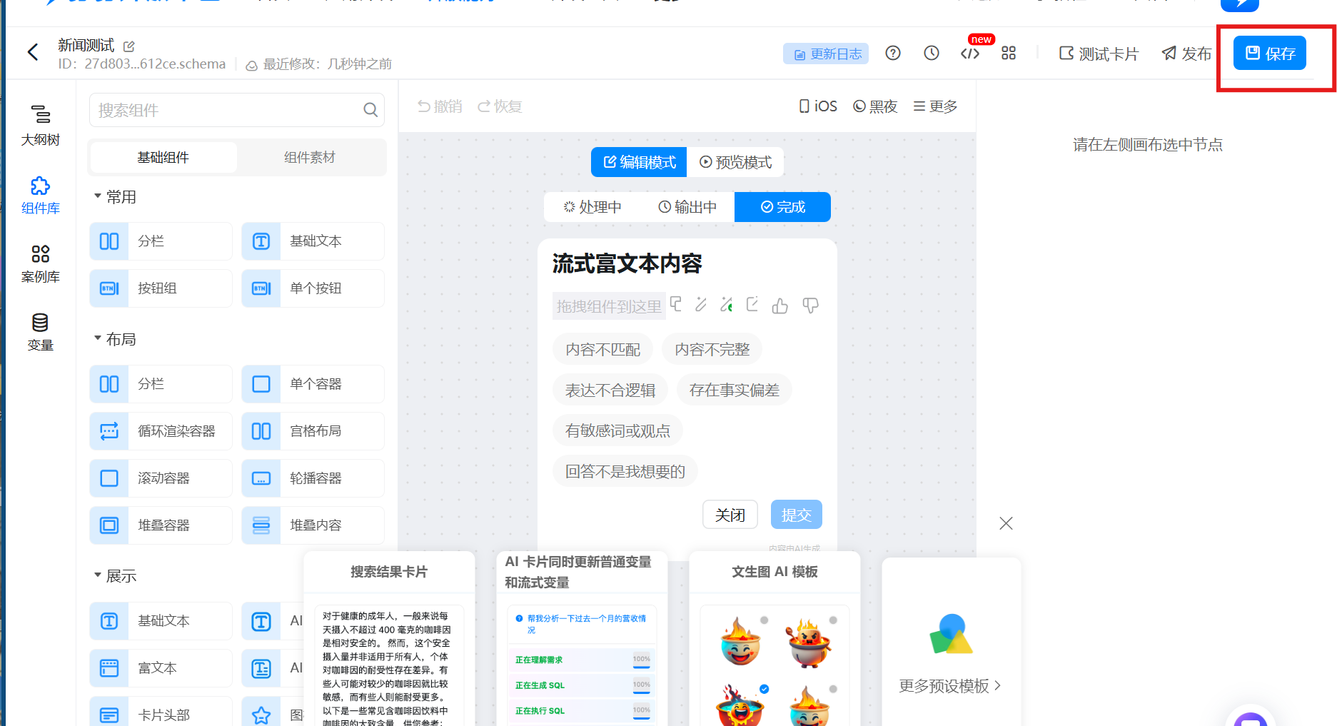Image resolution: width=1337 pixels, height=726 pixels.
Task: Close the template panel with the X icon
Action: tap(1006, 523)
